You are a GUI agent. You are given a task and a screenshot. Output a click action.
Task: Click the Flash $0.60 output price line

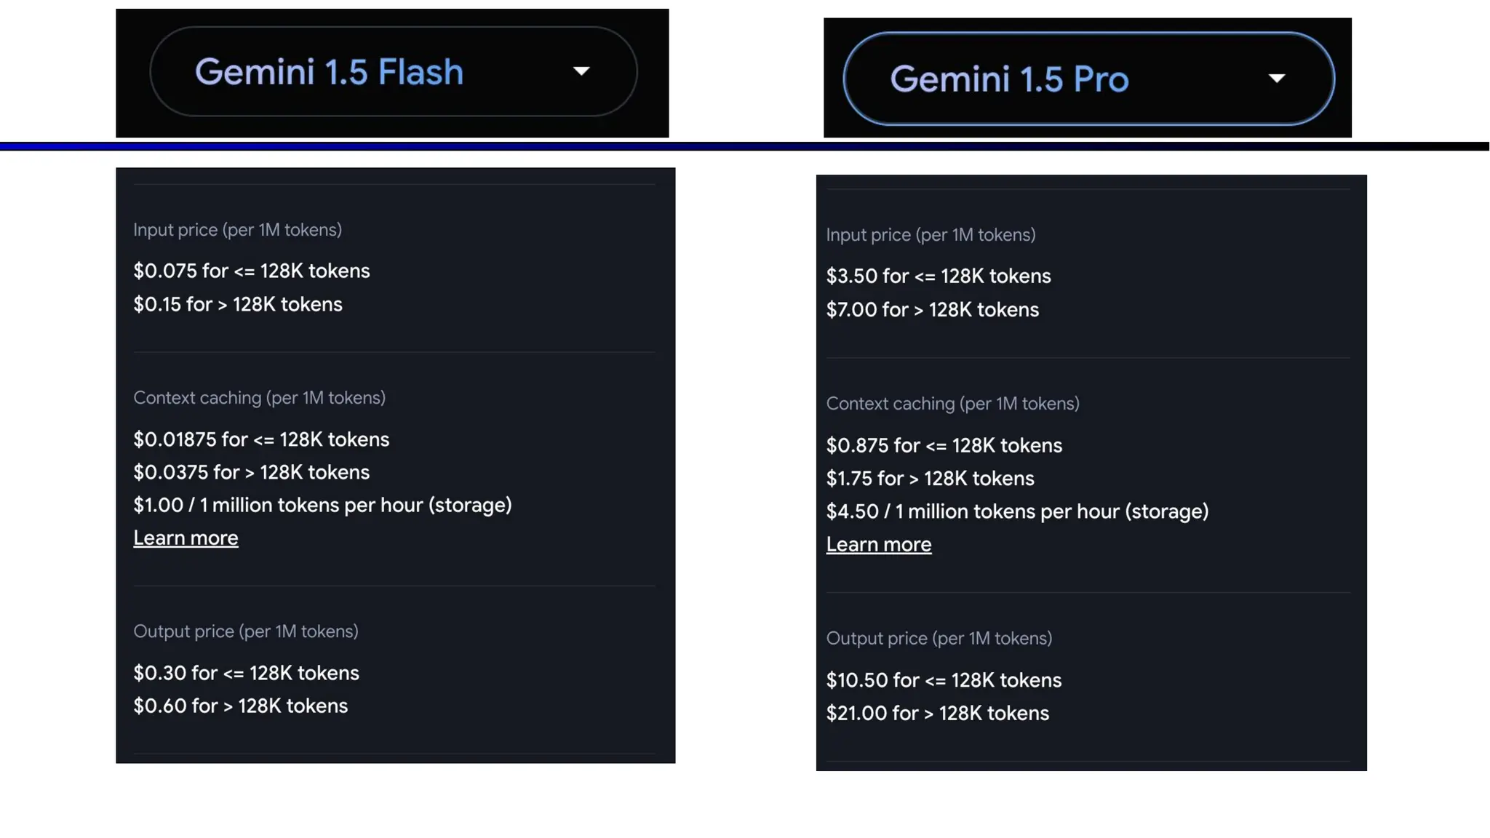pyautogui.click(x=240, y=706)
